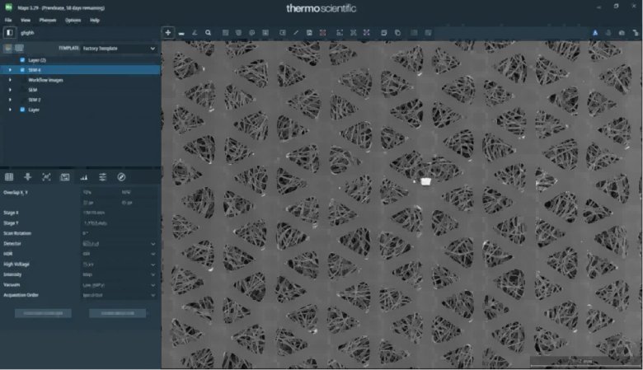Expand the Workflow Images tree item
This screenshot has height=370, width=643.
(10, 80)
